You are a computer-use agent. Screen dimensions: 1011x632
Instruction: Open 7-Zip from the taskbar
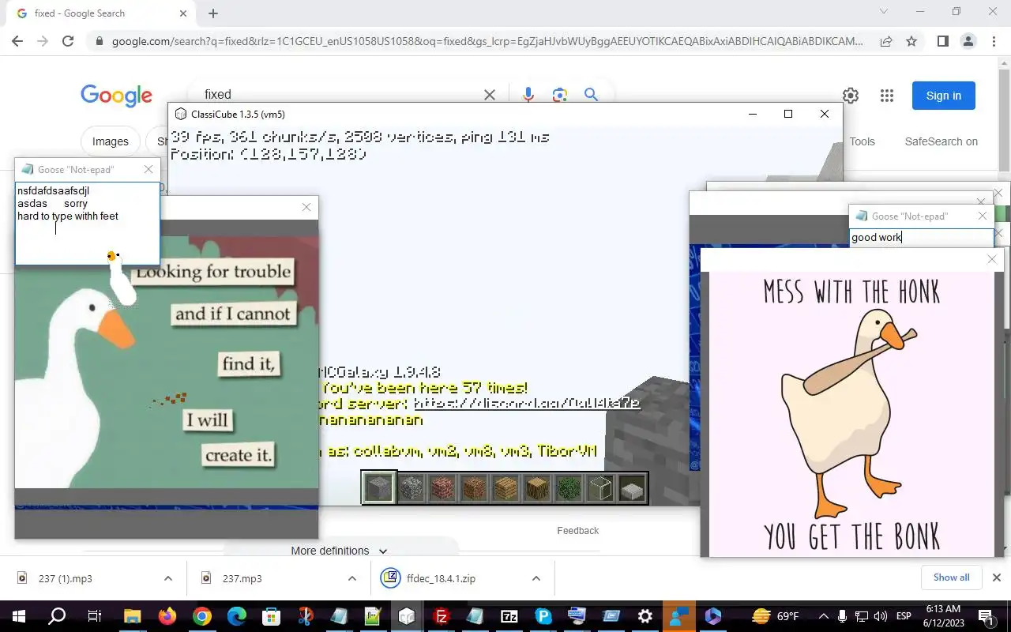509,616
